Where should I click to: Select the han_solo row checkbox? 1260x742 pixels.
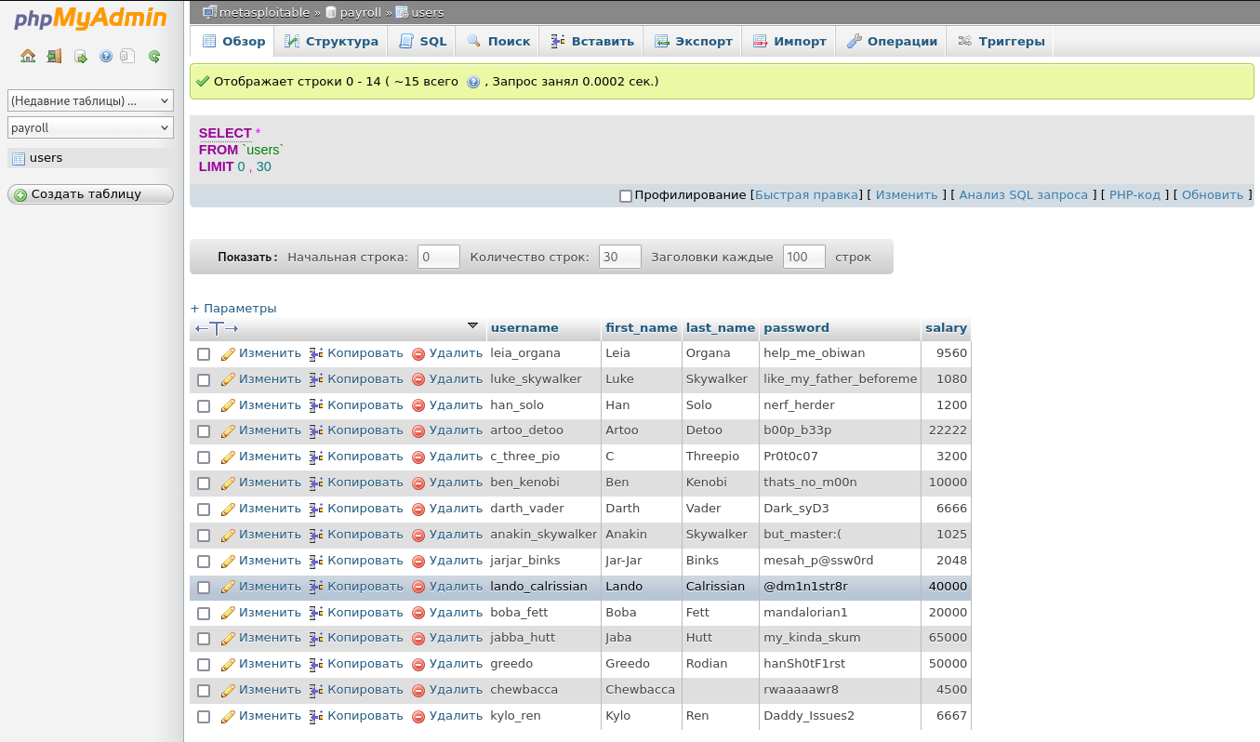coord(204,406)
